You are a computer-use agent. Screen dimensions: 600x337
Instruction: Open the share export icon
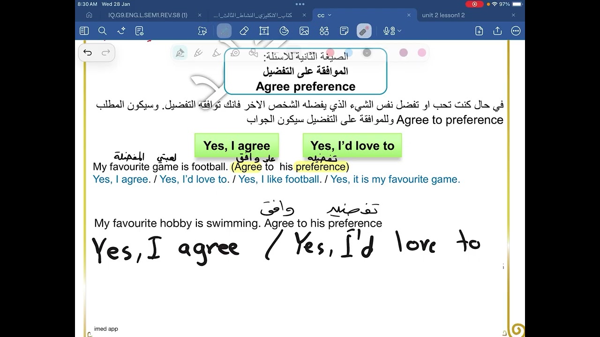pos(497,31)
